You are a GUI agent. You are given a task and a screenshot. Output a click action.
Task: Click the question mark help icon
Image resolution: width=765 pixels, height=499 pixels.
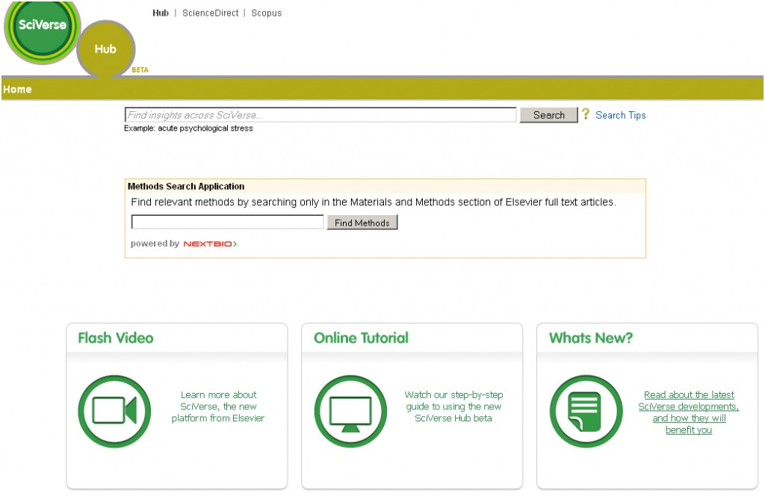pos(586,114)
